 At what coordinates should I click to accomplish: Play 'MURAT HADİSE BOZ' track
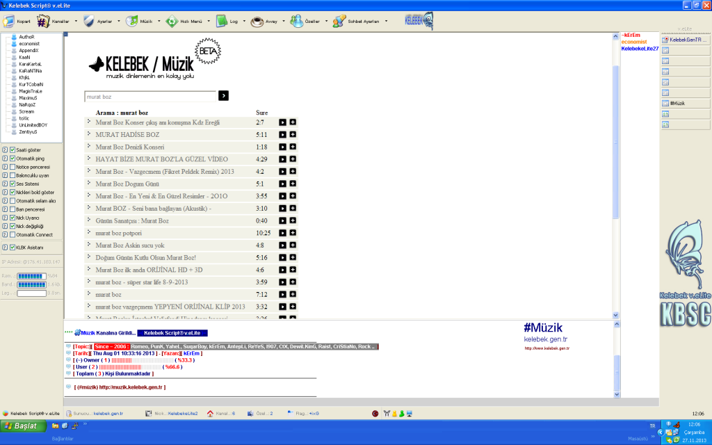tap(282, 135)
